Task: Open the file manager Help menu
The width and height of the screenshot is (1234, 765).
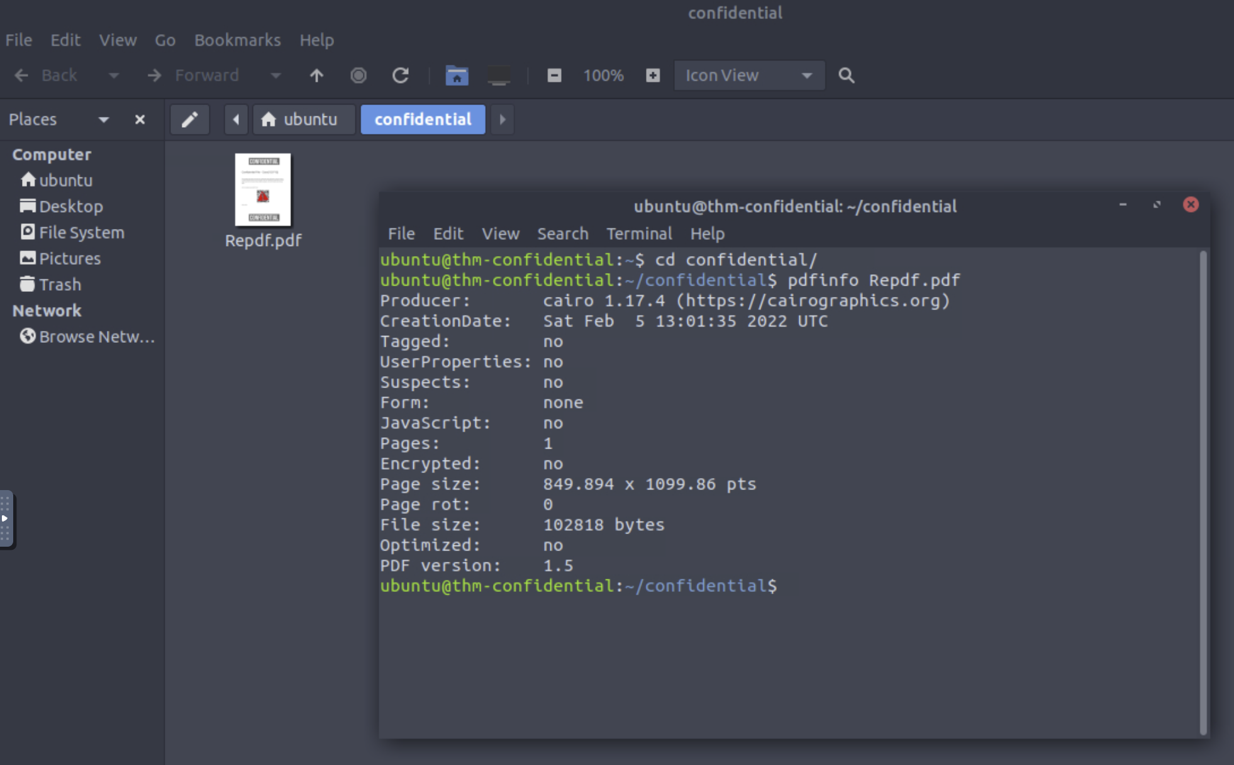Action: click(316, 40)
